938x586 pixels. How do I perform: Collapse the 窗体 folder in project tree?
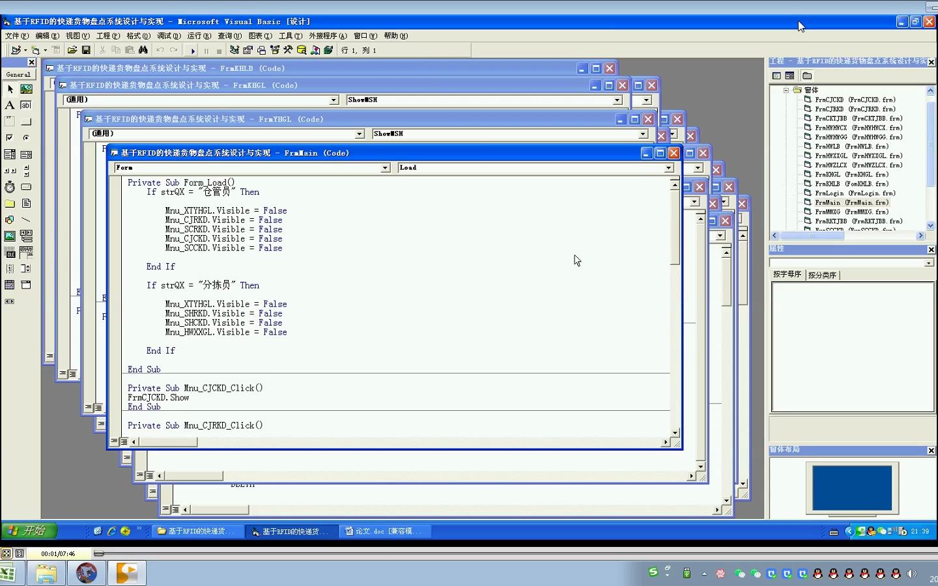pyautogui.click(x=786, y=91)
